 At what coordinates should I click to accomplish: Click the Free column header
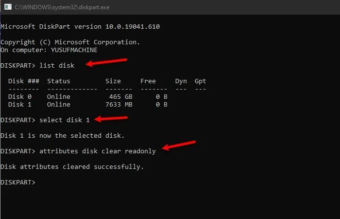148,81
